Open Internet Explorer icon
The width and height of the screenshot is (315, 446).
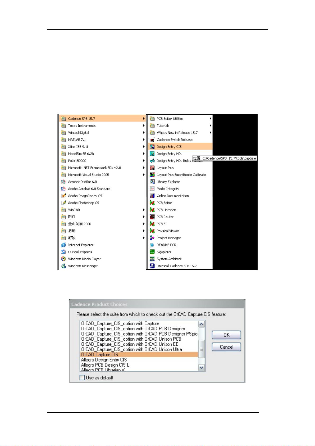pyautogui.click(x=63, y=245)
